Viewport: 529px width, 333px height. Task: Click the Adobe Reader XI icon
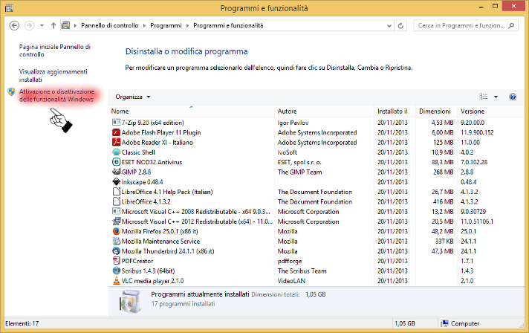tap(117, 142)
